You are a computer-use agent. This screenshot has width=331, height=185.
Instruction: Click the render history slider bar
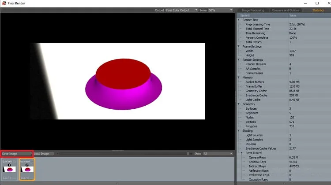[123, 154]
